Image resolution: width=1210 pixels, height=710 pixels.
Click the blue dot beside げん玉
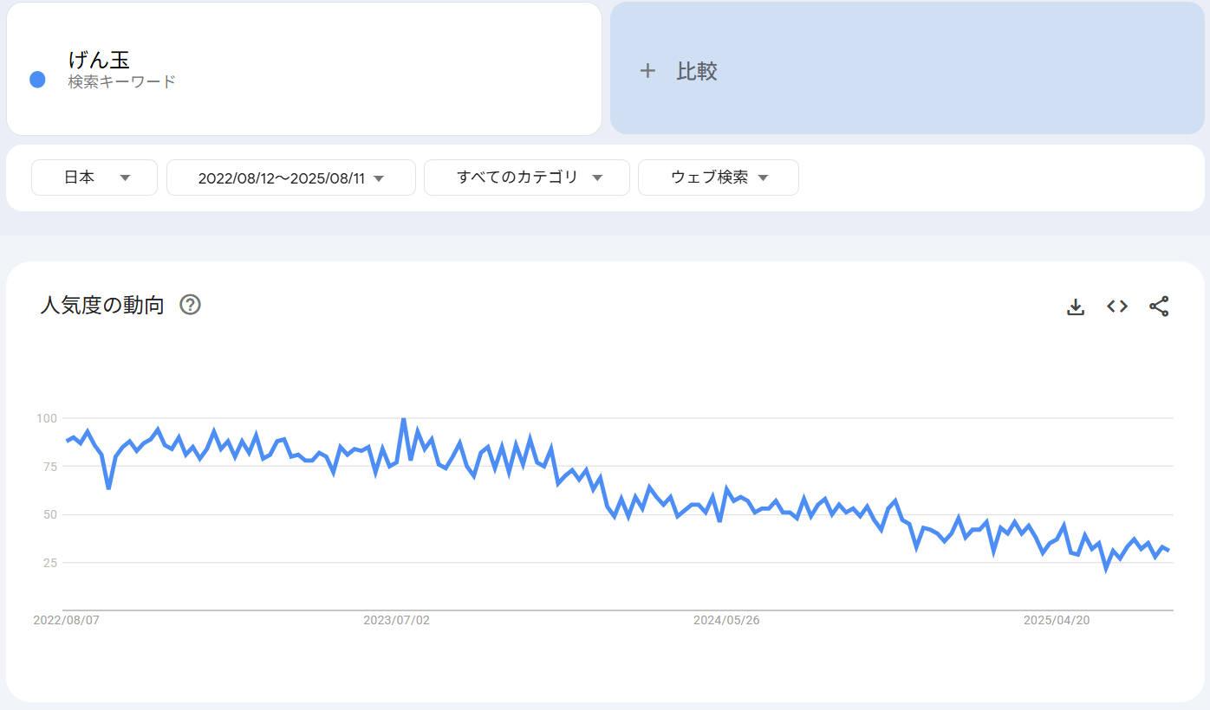[37, 80]
